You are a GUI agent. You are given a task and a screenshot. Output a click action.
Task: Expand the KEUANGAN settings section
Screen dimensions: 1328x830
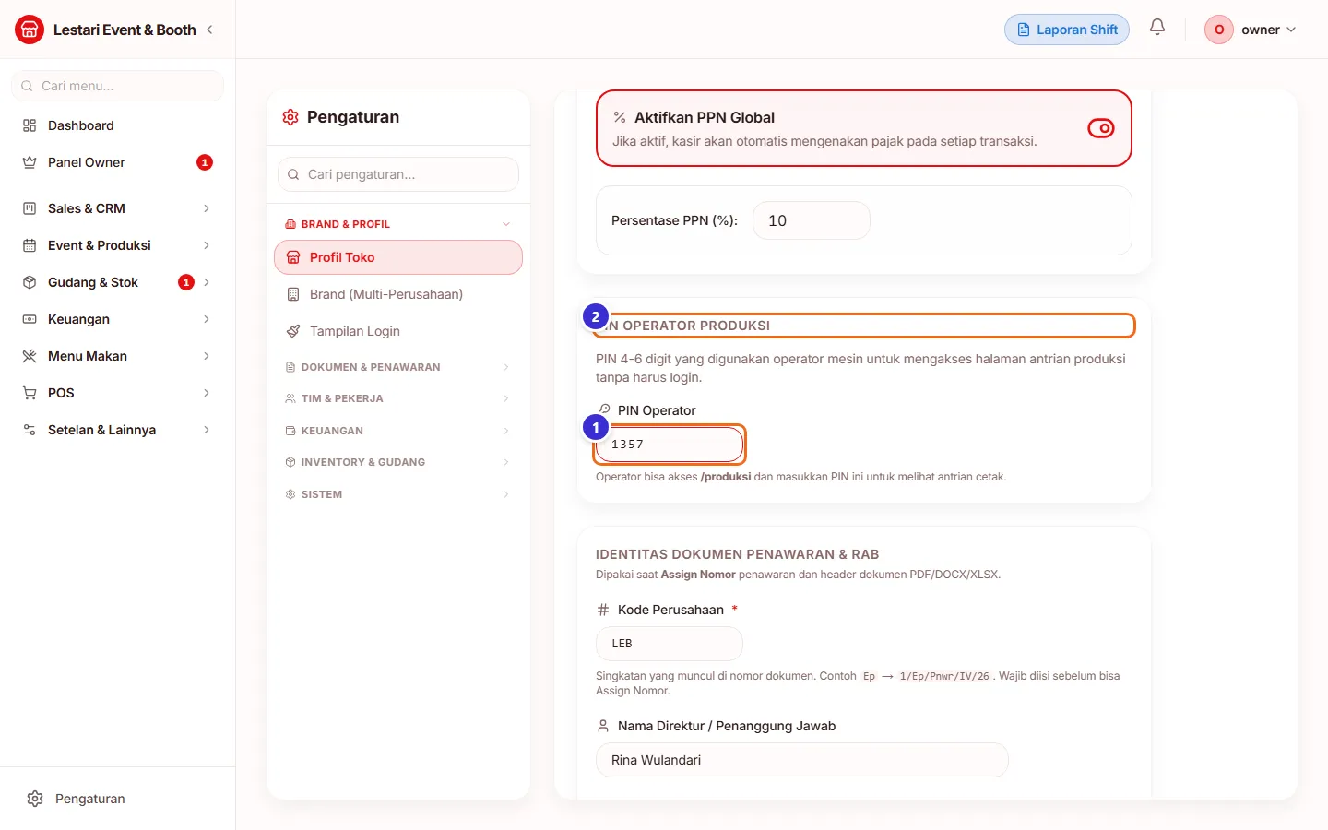[x=398, y=431]
